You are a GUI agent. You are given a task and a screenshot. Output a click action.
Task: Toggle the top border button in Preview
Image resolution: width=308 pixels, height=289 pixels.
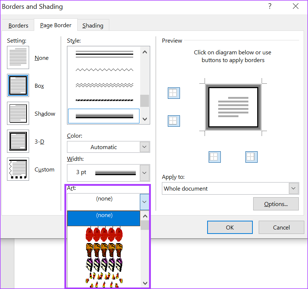pyautogui.click(x=174, y=93)
